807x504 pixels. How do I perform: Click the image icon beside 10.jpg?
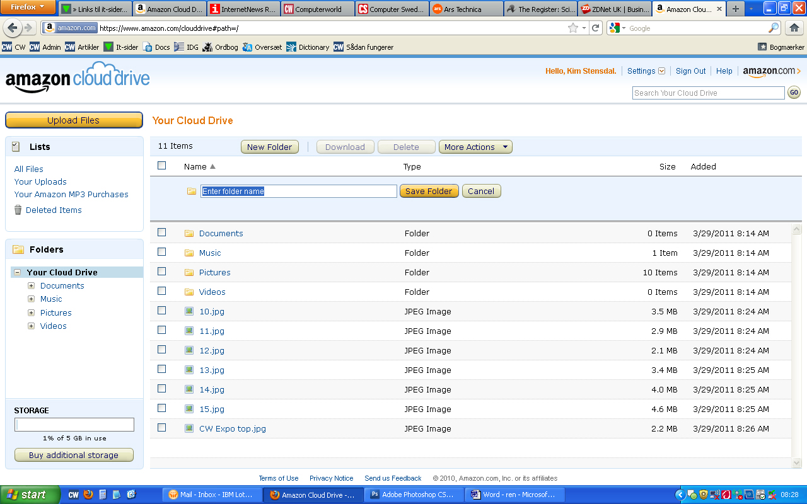pos(189,311)
